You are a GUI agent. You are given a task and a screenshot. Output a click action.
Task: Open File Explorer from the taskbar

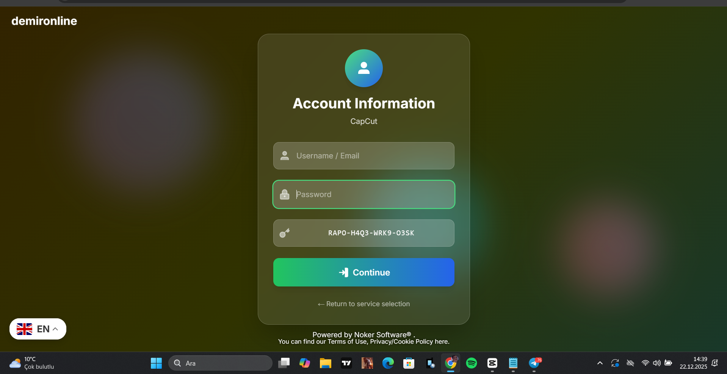(x=326, y=363)
